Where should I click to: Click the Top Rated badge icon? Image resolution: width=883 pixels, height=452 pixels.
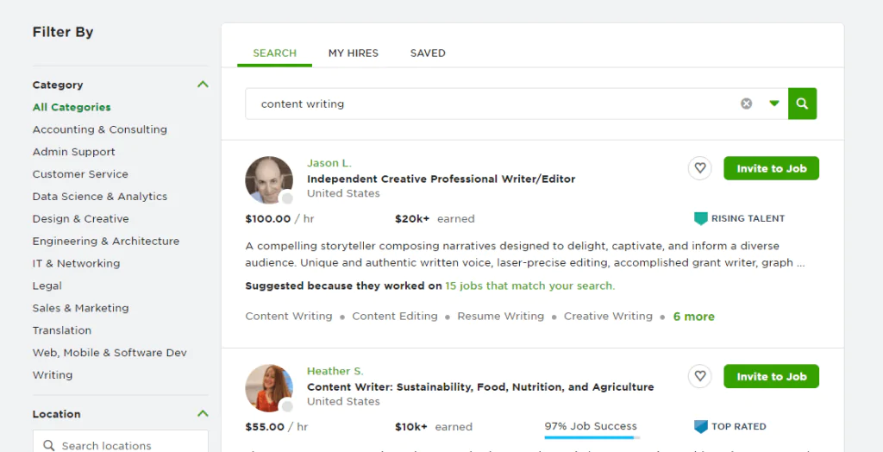[x=701, y=427]
